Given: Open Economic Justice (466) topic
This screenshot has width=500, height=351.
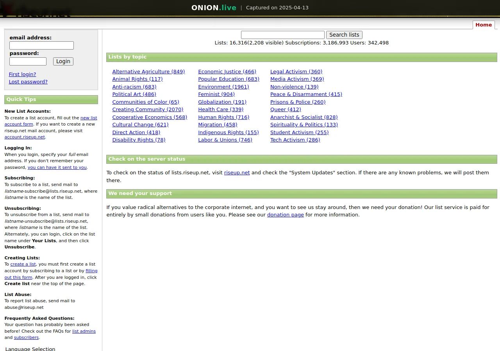Looking at the screenshot, I should [227, 72].
